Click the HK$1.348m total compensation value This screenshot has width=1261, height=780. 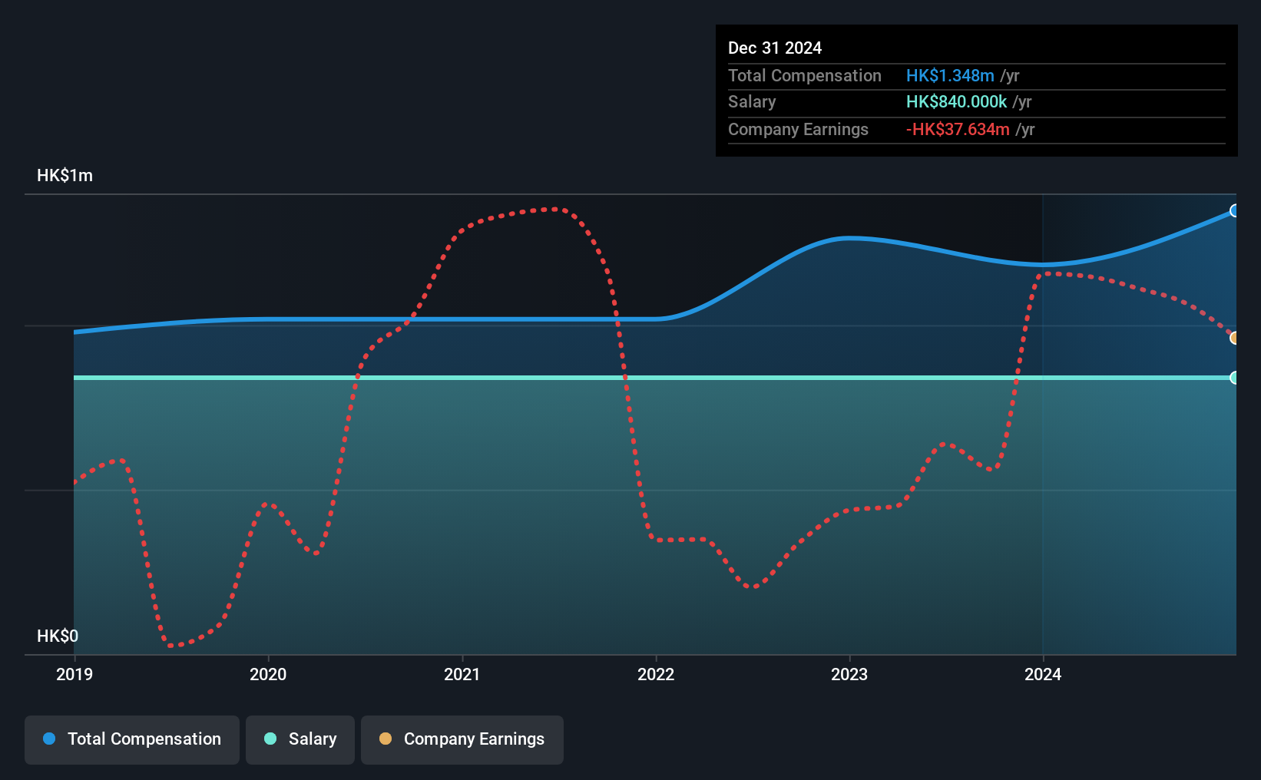[950, 75]
